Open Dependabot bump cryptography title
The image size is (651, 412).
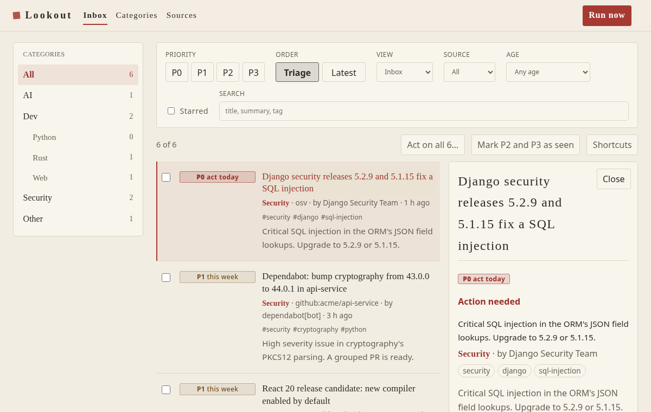click(x=346, y=282)
